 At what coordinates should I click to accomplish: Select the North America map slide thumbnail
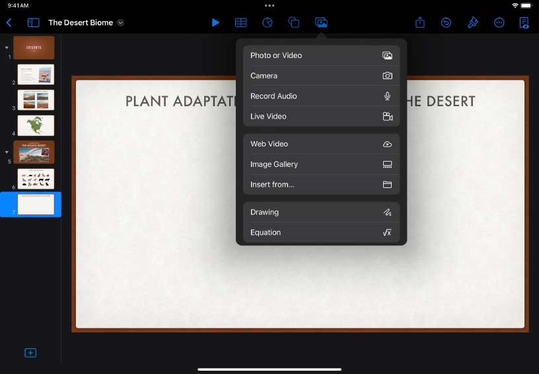[x=36, y=125]
